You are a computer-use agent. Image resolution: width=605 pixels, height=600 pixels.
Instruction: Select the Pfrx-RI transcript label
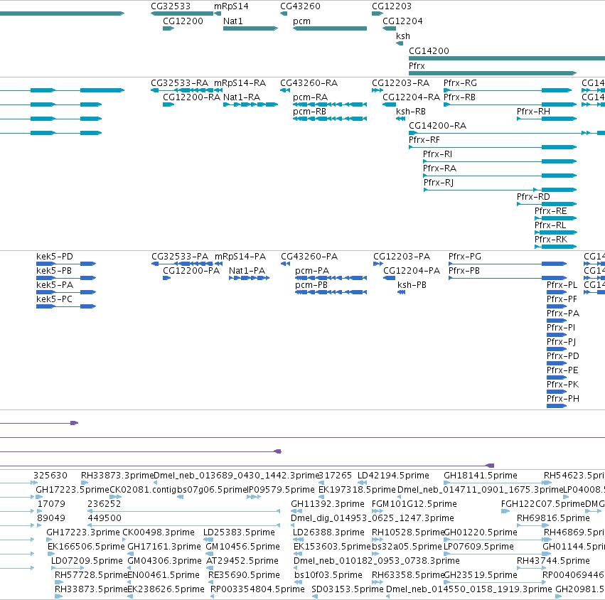coord(437,154)
